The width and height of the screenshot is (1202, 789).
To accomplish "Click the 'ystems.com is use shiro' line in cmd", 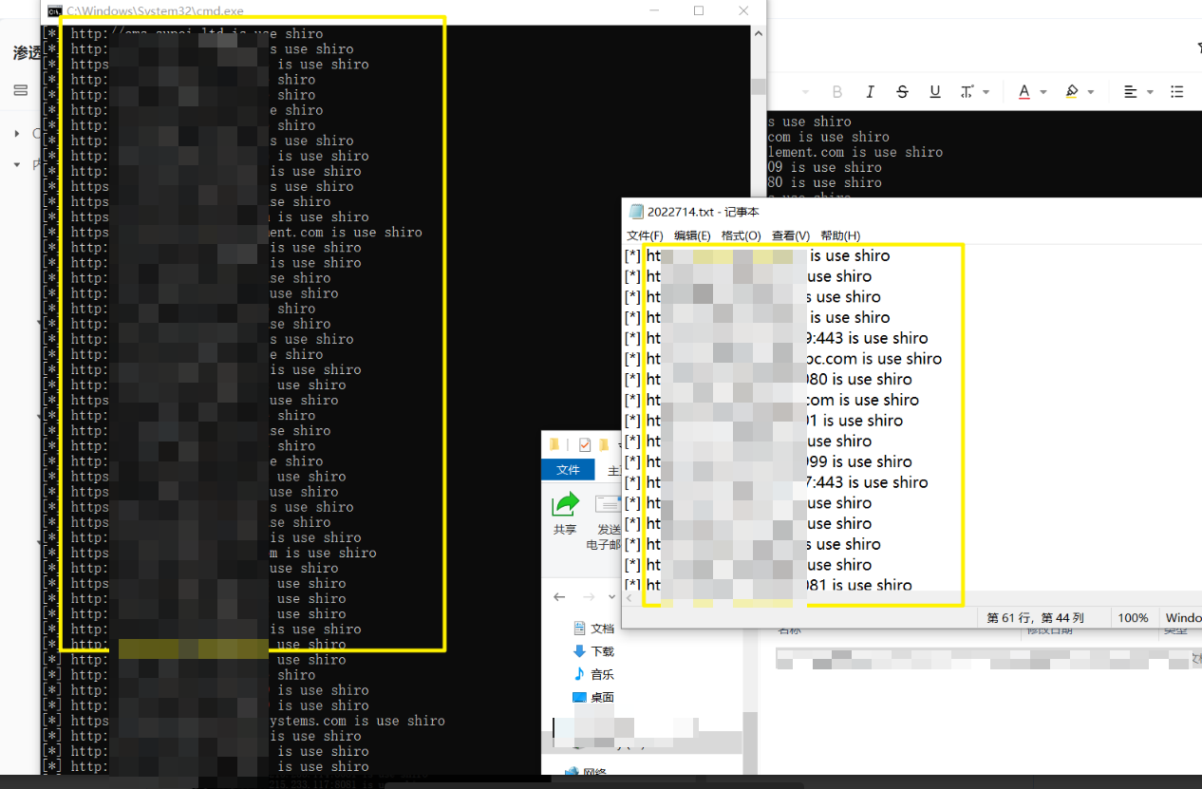I will coord(358,721).
